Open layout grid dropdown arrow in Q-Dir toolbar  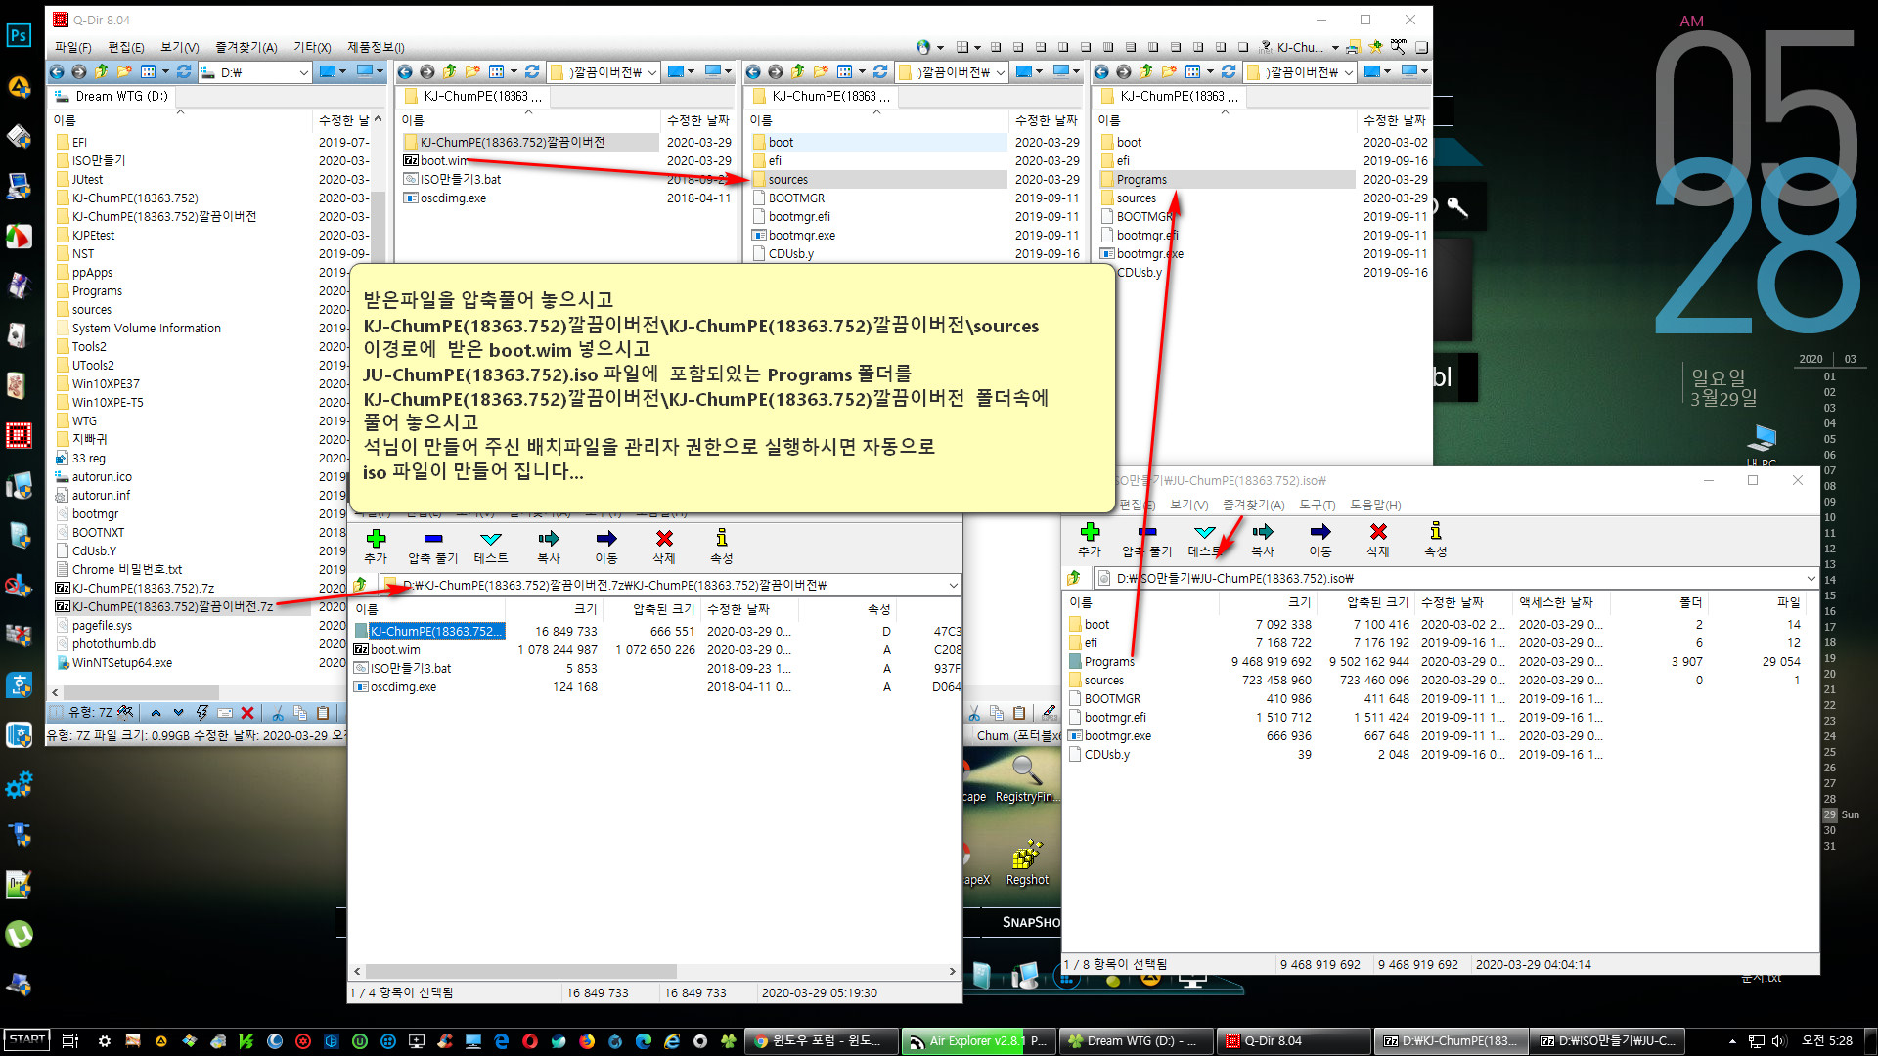[977, 47]
